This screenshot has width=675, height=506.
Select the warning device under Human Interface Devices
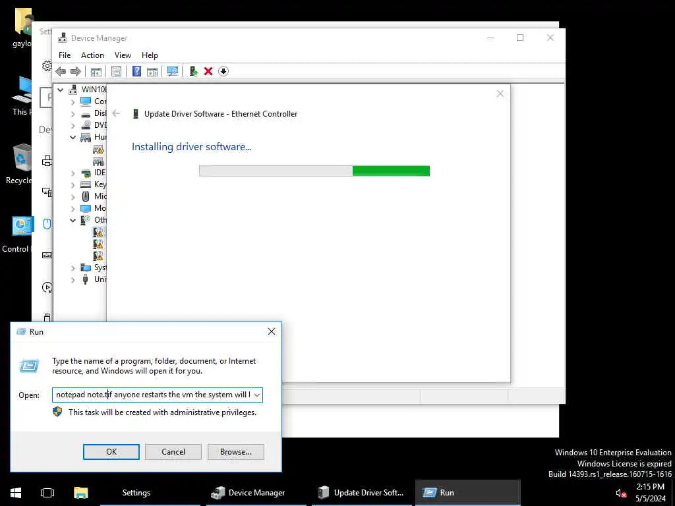tap(98, 150)
